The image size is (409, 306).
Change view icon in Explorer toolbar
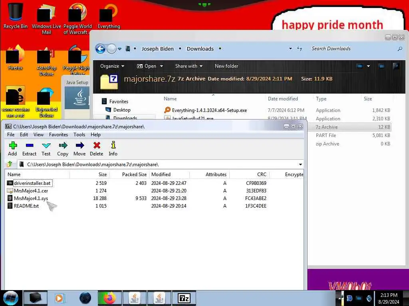point(360,66)
